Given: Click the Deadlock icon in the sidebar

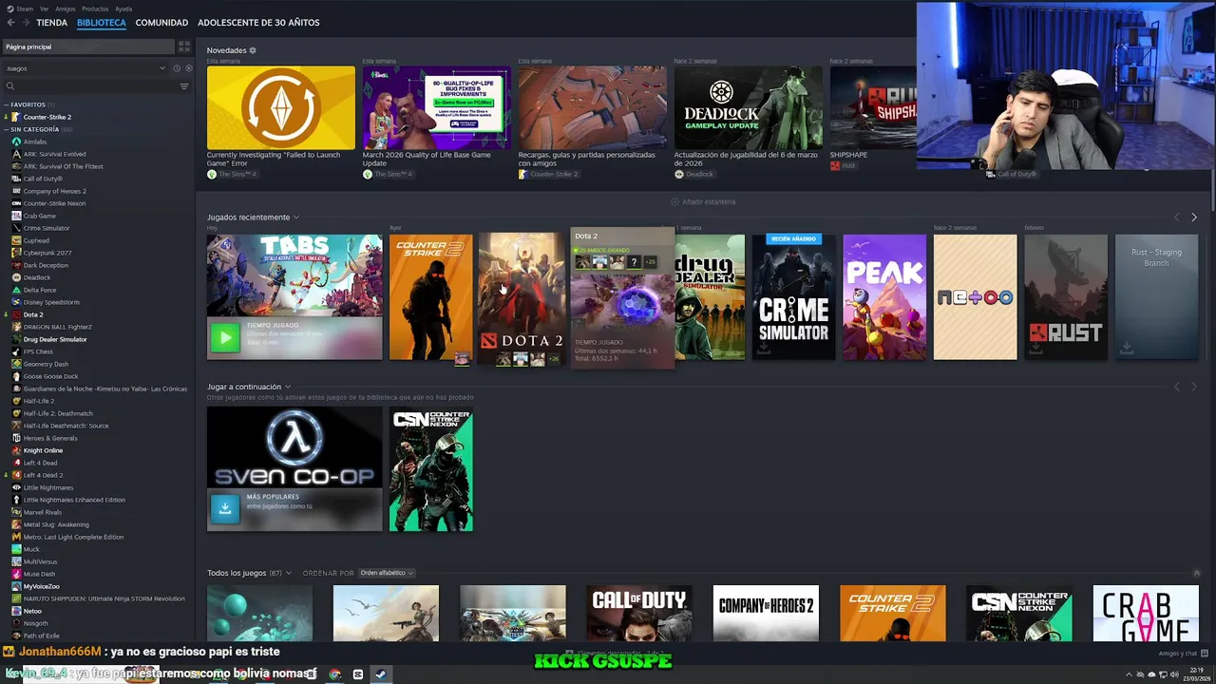Looking at the screenshot, I should pos(16,277).
